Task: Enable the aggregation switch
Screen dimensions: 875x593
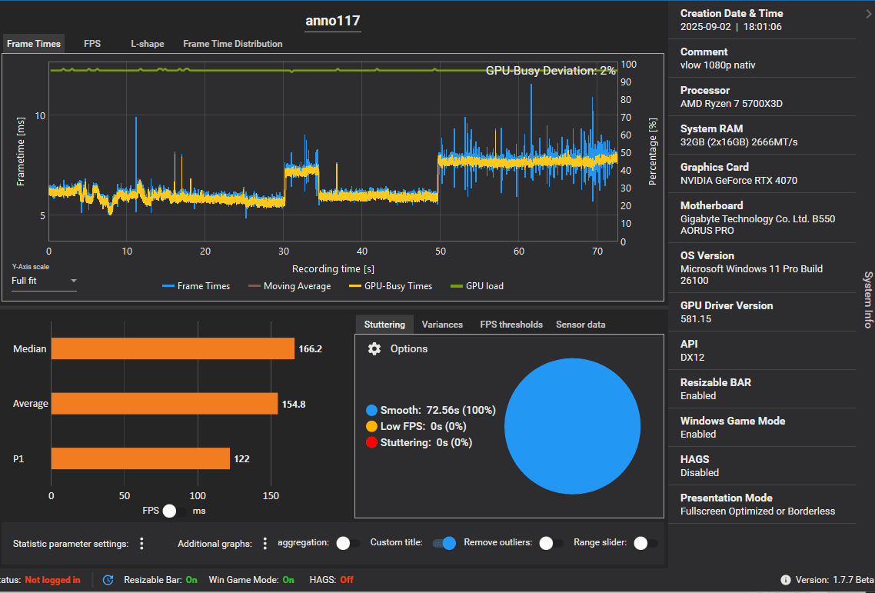Action: click(x=348, y=543)
